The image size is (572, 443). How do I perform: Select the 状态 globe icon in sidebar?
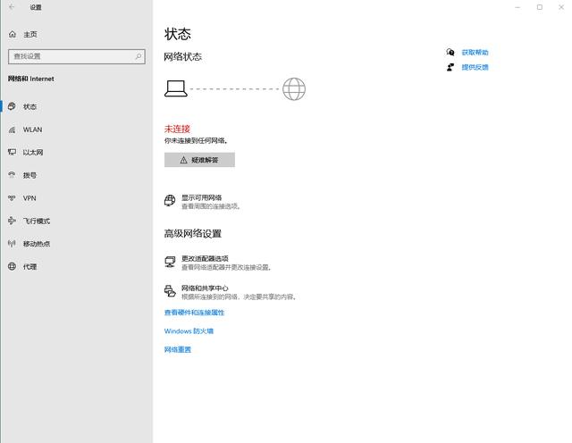[x=12, y=106]
